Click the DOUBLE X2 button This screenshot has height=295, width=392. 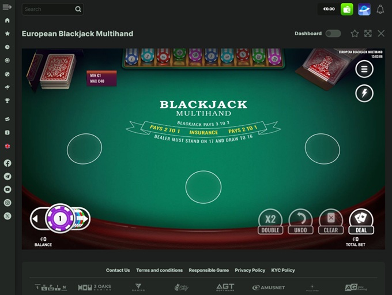pyautogui.click(x=270, y=222)
